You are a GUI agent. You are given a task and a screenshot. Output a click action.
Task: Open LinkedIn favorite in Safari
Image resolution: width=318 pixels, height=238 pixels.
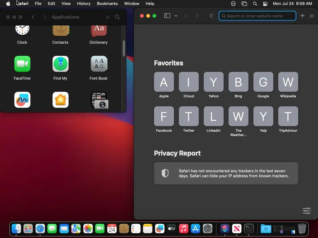coord(214,116)
